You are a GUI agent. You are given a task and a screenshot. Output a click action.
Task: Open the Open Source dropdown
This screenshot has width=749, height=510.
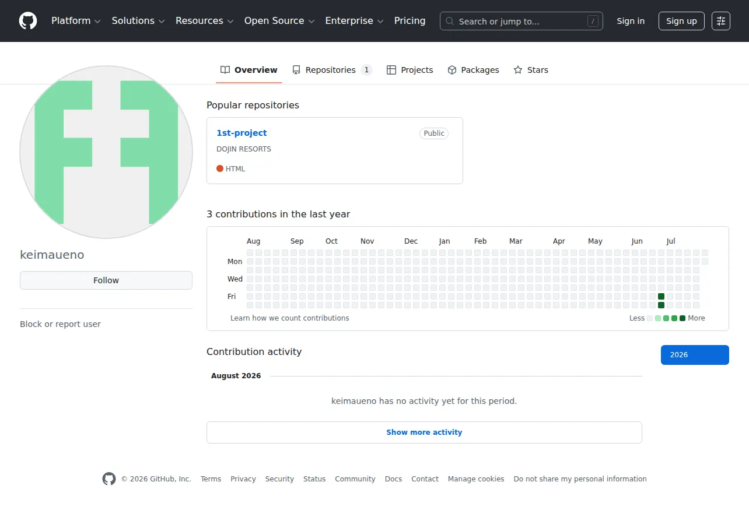(x=279, y=21)
